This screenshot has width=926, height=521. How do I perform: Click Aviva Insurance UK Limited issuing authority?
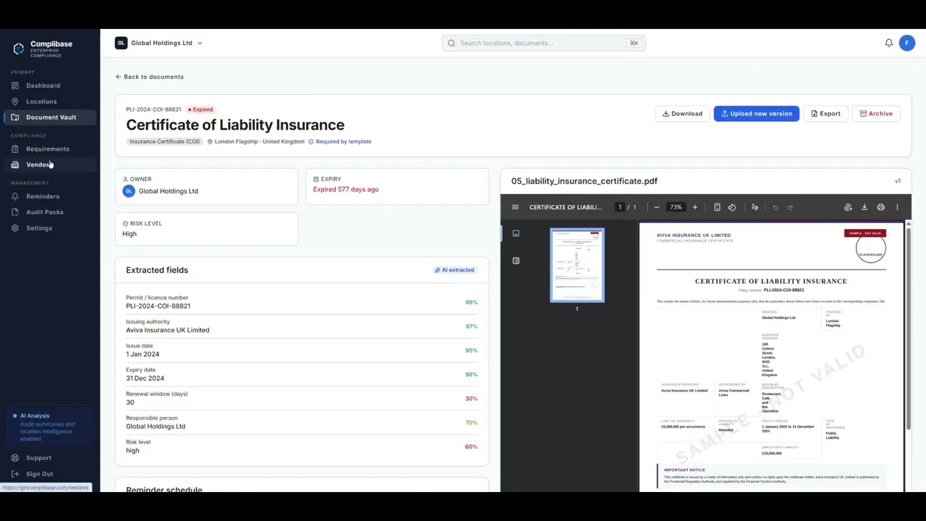(168, 330)
